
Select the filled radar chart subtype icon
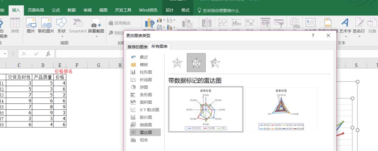point(215,63)
